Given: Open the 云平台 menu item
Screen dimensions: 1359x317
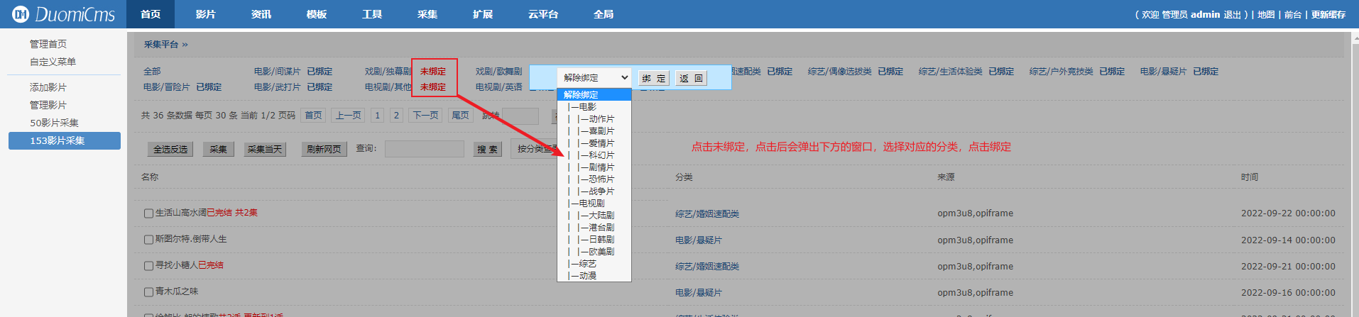Looking at the screenshot, I should [543, 14].
